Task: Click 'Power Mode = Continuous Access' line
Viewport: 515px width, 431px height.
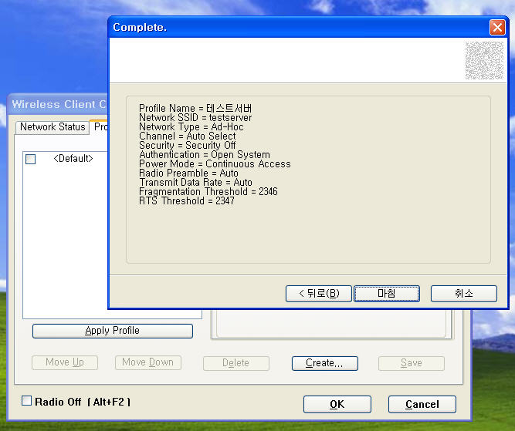Action: coord(215,163)
